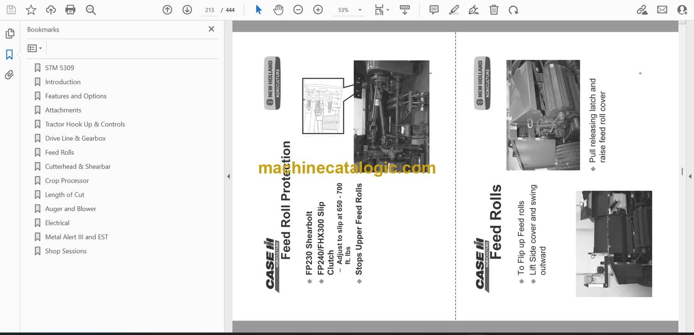Open Cutterhead & Shearbar bookmark
This screenshot has width=694, height=335.
[x=78, y=167]
